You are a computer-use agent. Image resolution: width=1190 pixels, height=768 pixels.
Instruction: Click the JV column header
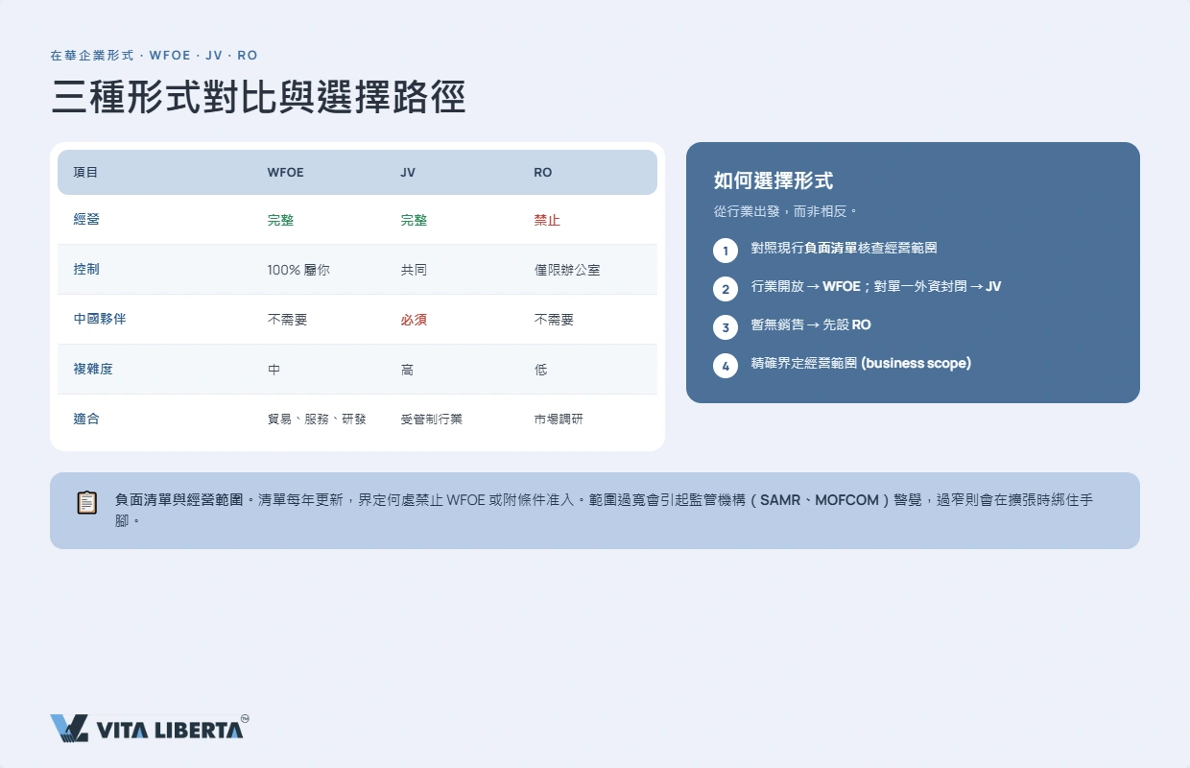[x=408, y=173]
